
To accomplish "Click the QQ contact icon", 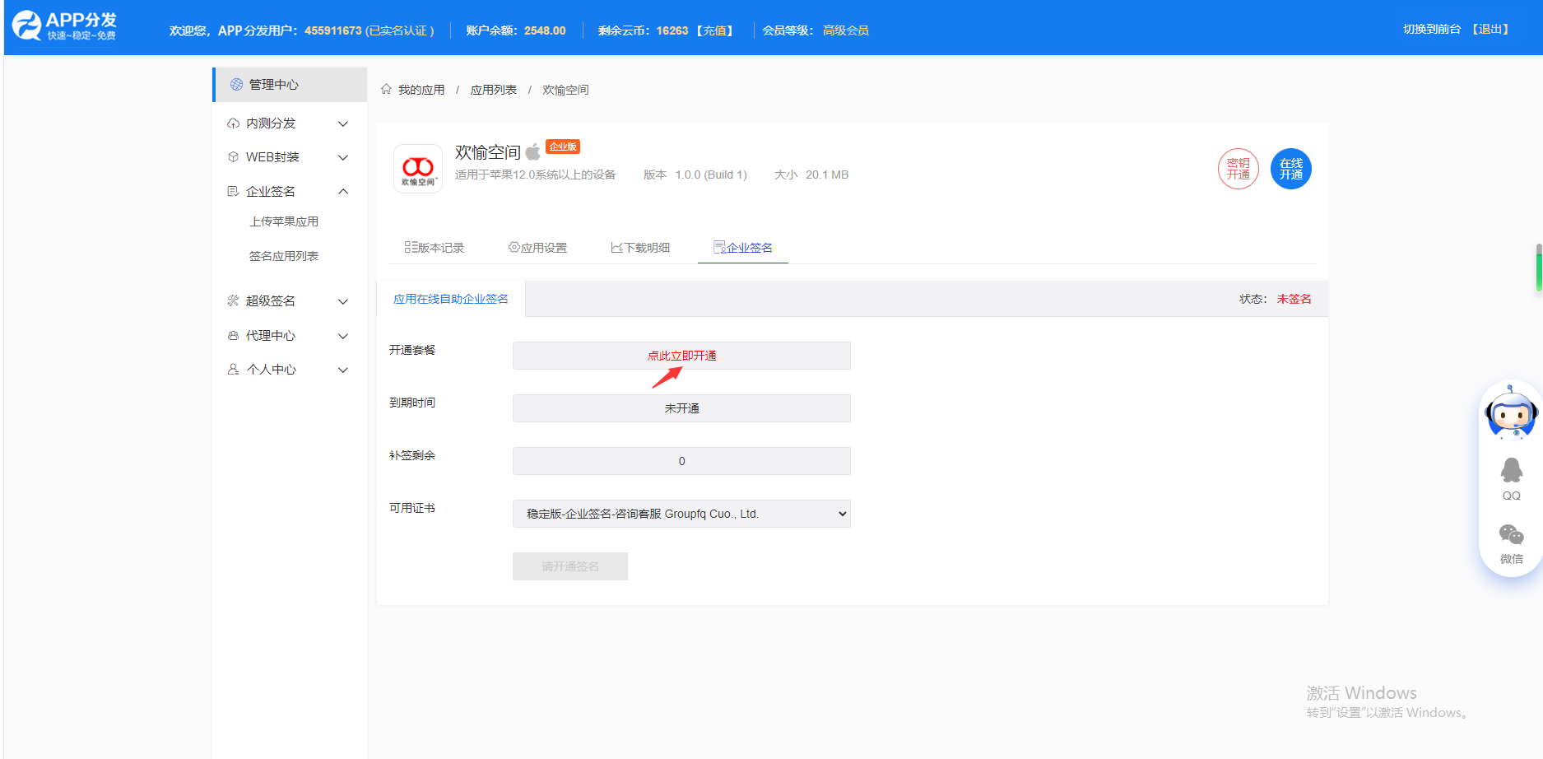I will 1511,478.
